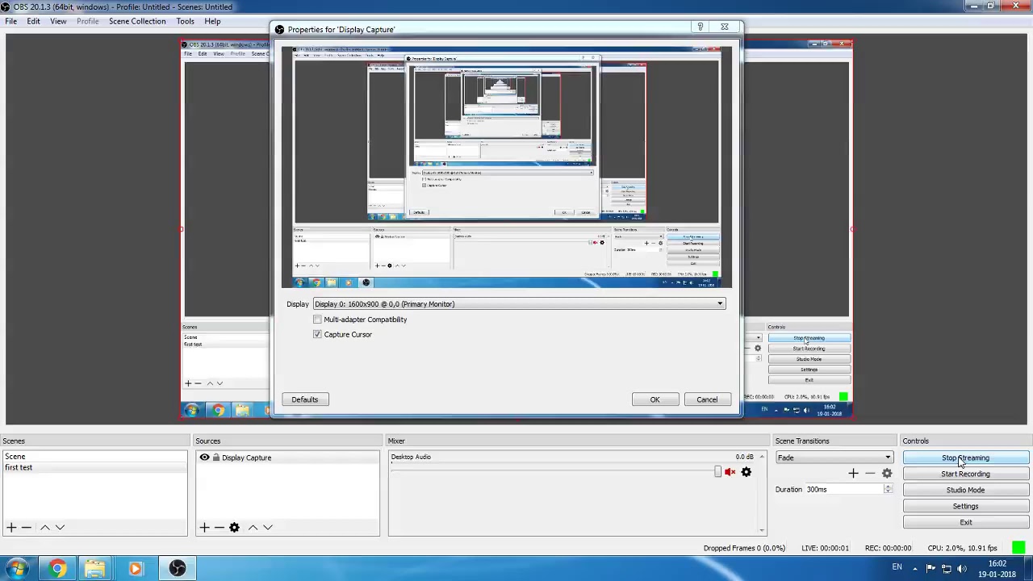Click volume icon in system tray
Screen dimensions: 1033x581
coord(964,569)
